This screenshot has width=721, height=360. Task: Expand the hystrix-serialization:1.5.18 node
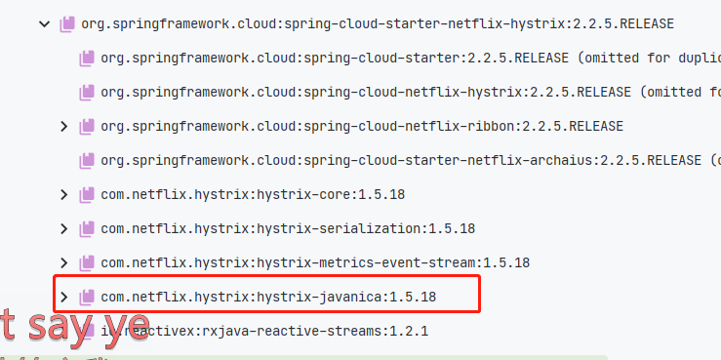coord(64,228)
